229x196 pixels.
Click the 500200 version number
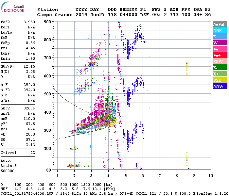pyautogui.click(x=8, y=171)
